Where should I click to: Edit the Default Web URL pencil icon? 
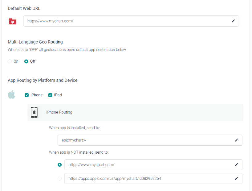[233, 21]
